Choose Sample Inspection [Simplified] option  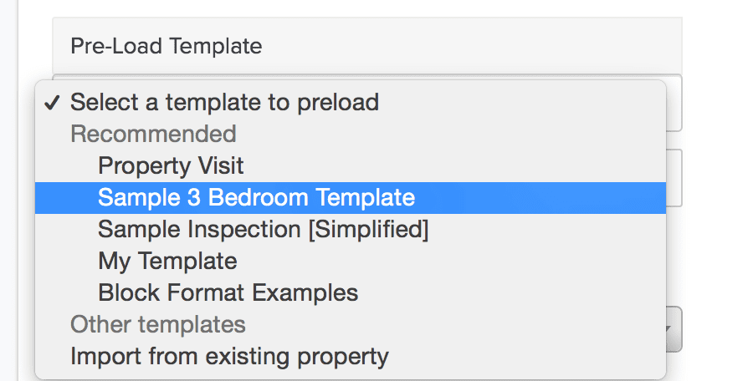coord(263,229)
